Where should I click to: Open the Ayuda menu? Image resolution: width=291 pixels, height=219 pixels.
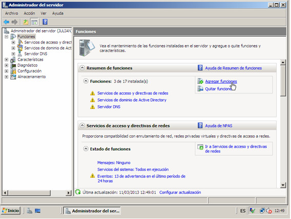click(58, 13)
